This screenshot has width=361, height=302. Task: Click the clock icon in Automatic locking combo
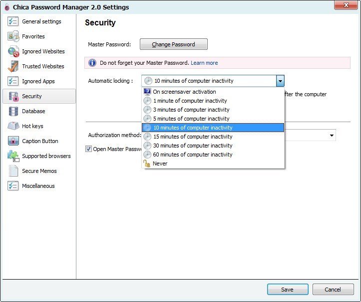coord(148,81)
